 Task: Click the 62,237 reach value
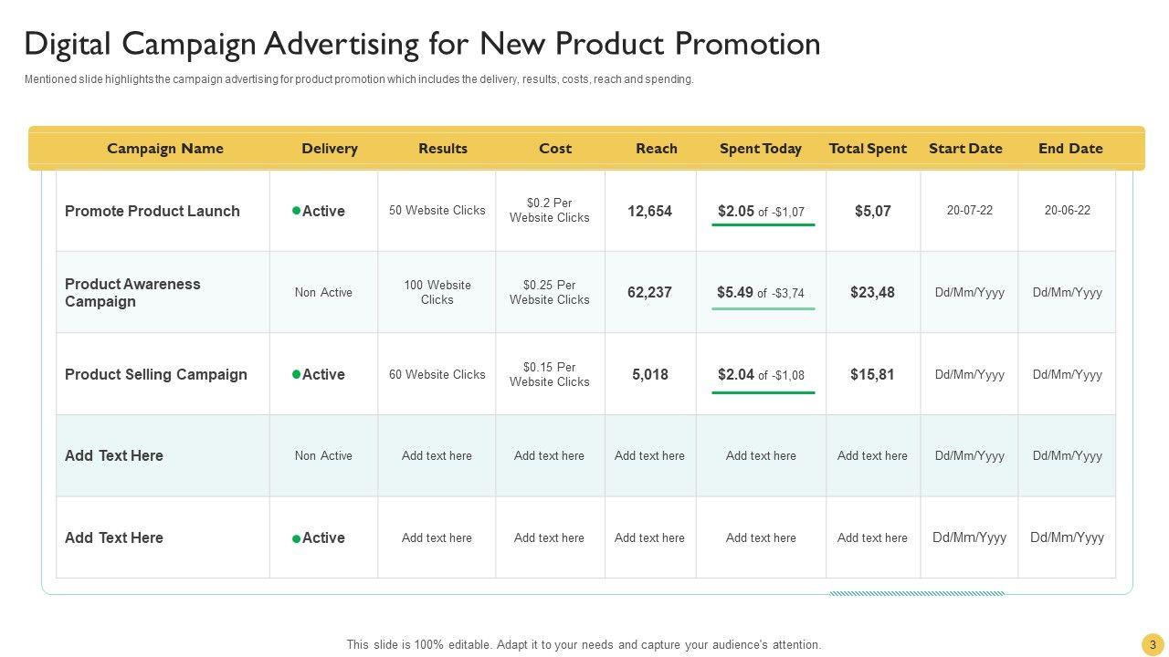click(649, 293)
